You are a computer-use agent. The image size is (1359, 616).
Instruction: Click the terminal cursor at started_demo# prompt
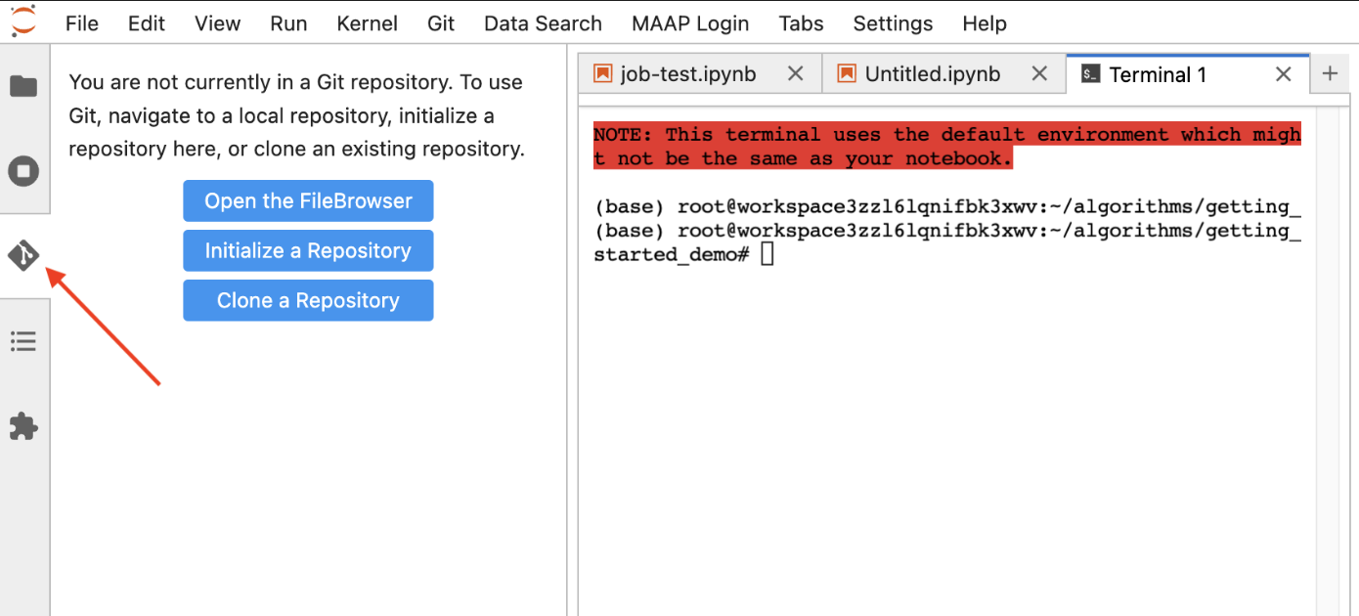767,254
